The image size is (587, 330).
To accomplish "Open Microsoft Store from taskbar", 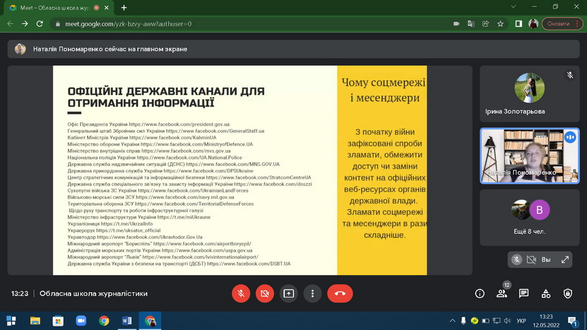I will tap(58, 321).
